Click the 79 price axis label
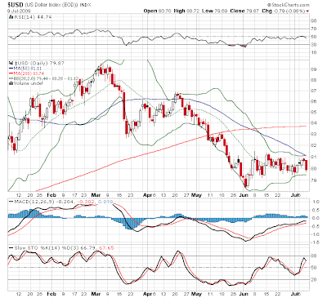The width and height of the screenshot is (327, 298). 314,180
